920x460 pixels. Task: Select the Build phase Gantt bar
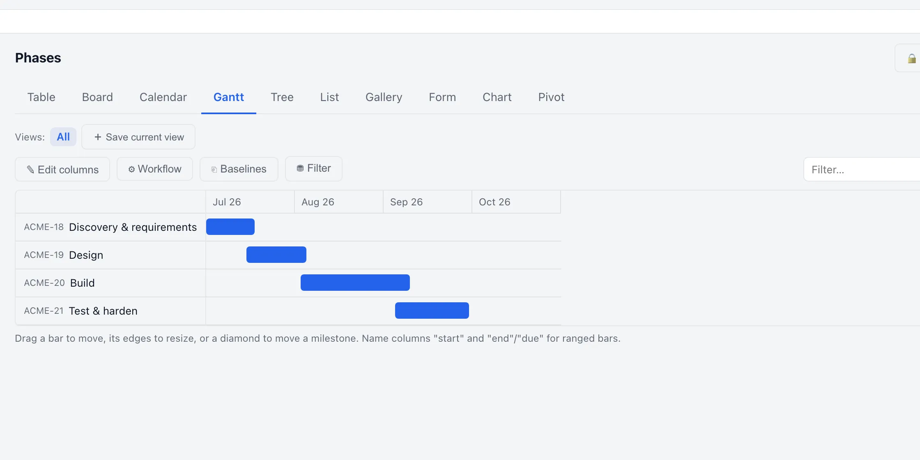[x=355, y=283]
